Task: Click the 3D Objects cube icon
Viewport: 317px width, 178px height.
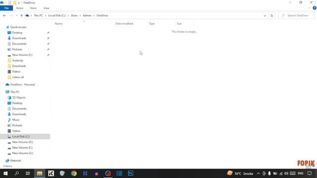Action: pyautogui.click(x=9, y=98)
